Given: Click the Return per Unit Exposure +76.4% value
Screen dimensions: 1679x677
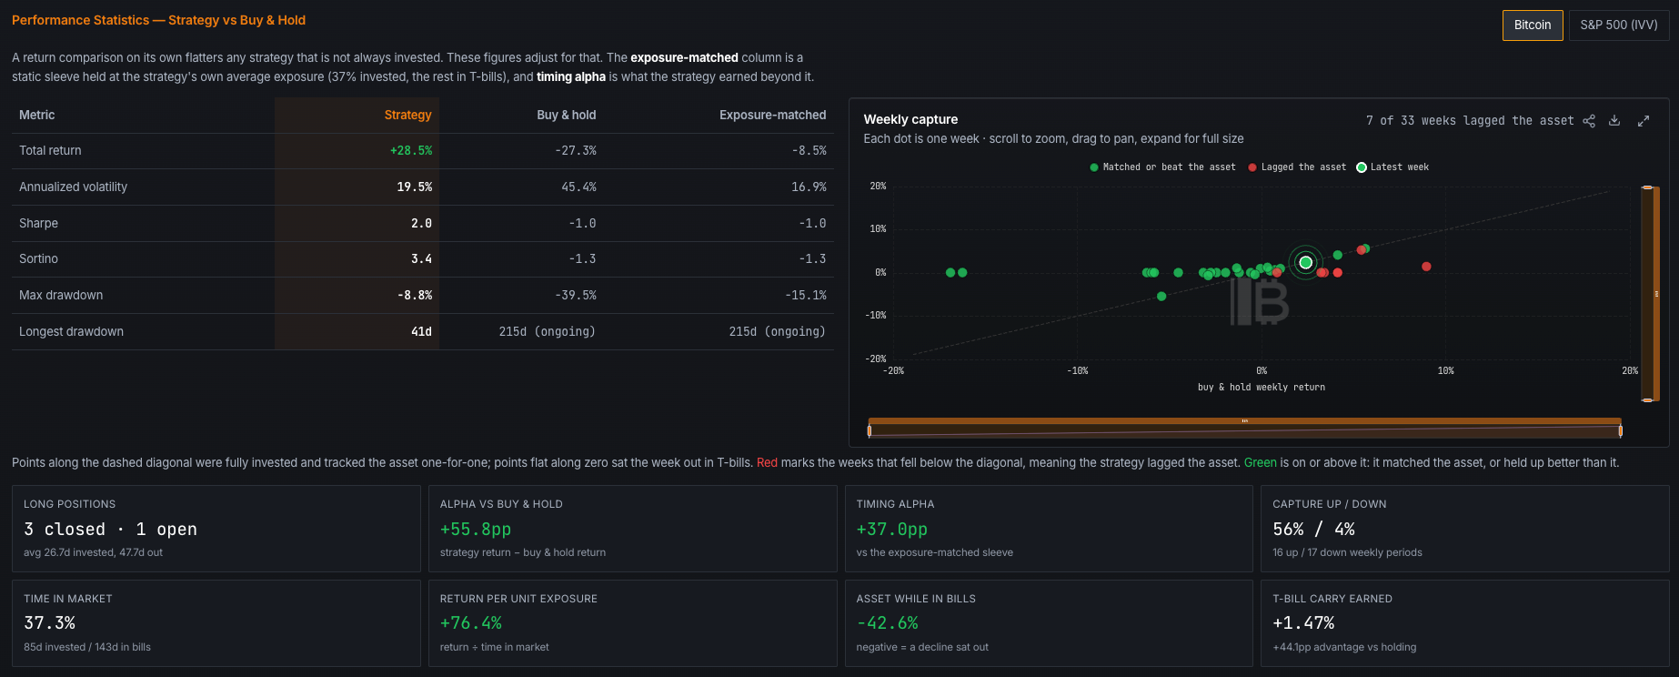Looking at the screenshot, I should pyautogui.click(x=471, y=623).
